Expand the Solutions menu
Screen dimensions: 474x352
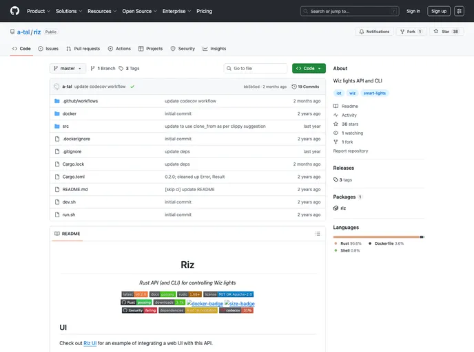pos(69,11)
